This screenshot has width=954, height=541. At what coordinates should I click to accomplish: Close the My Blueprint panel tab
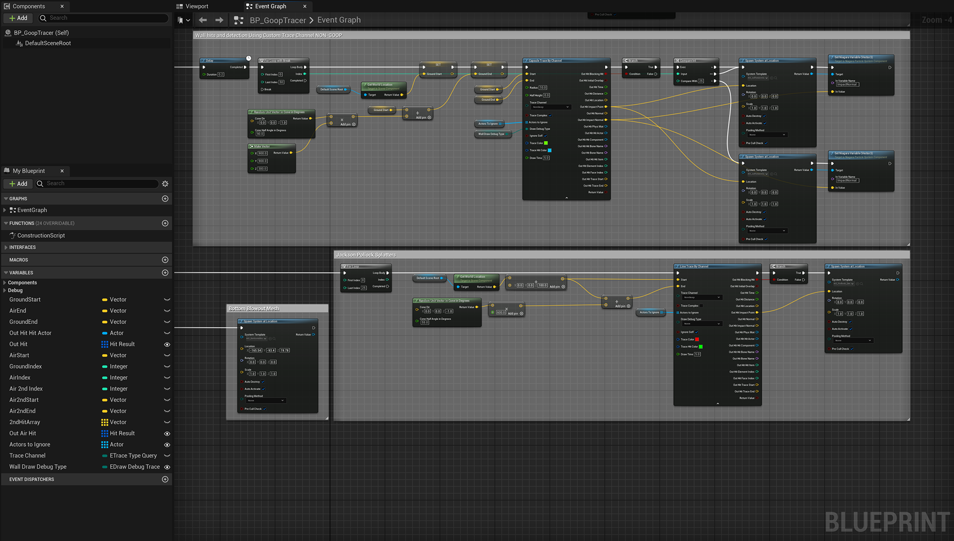click(62, 171)
